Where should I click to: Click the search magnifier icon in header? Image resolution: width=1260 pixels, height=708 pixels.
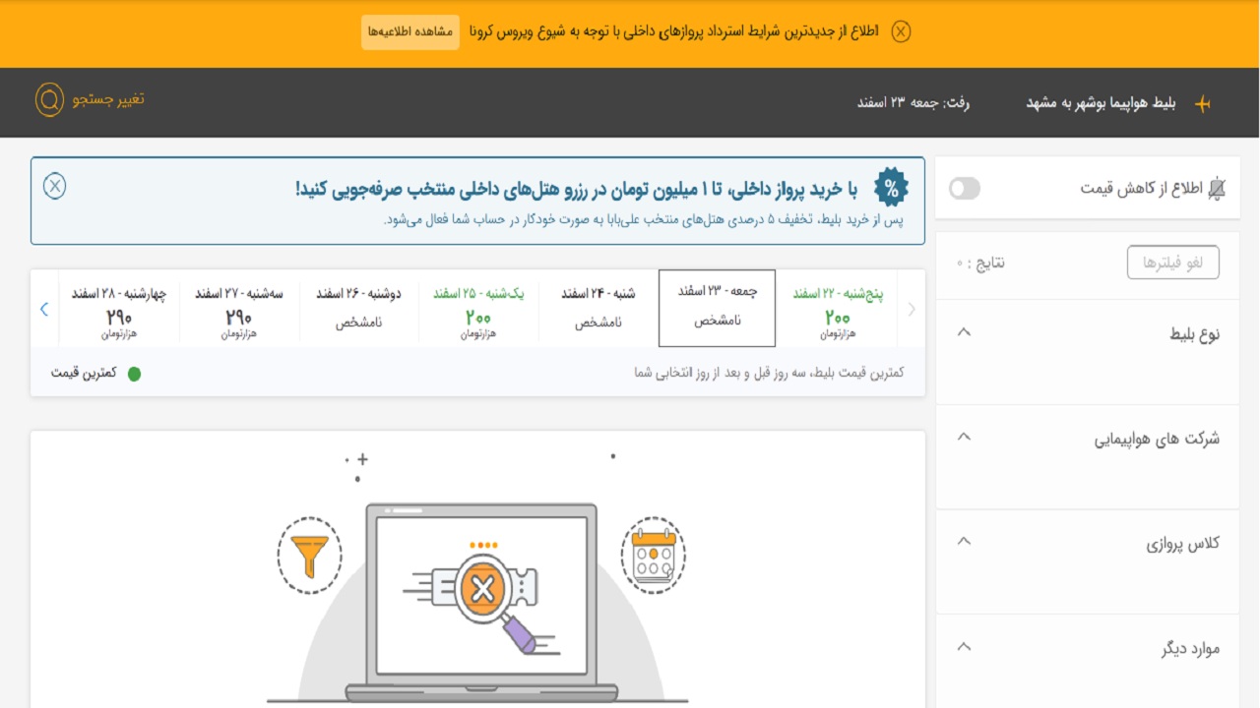tap(49, 100)
